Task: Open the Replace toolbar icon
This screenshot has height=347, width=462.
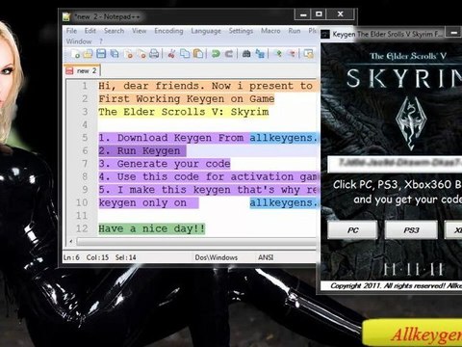Action: [260, 54]
